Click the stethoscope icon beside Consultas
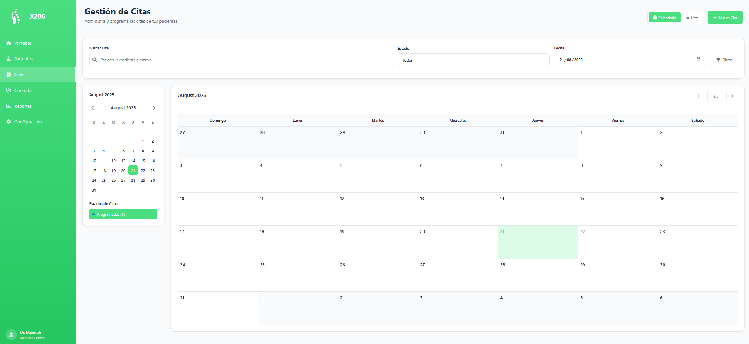The image size is (749, 344). point(9,91)
